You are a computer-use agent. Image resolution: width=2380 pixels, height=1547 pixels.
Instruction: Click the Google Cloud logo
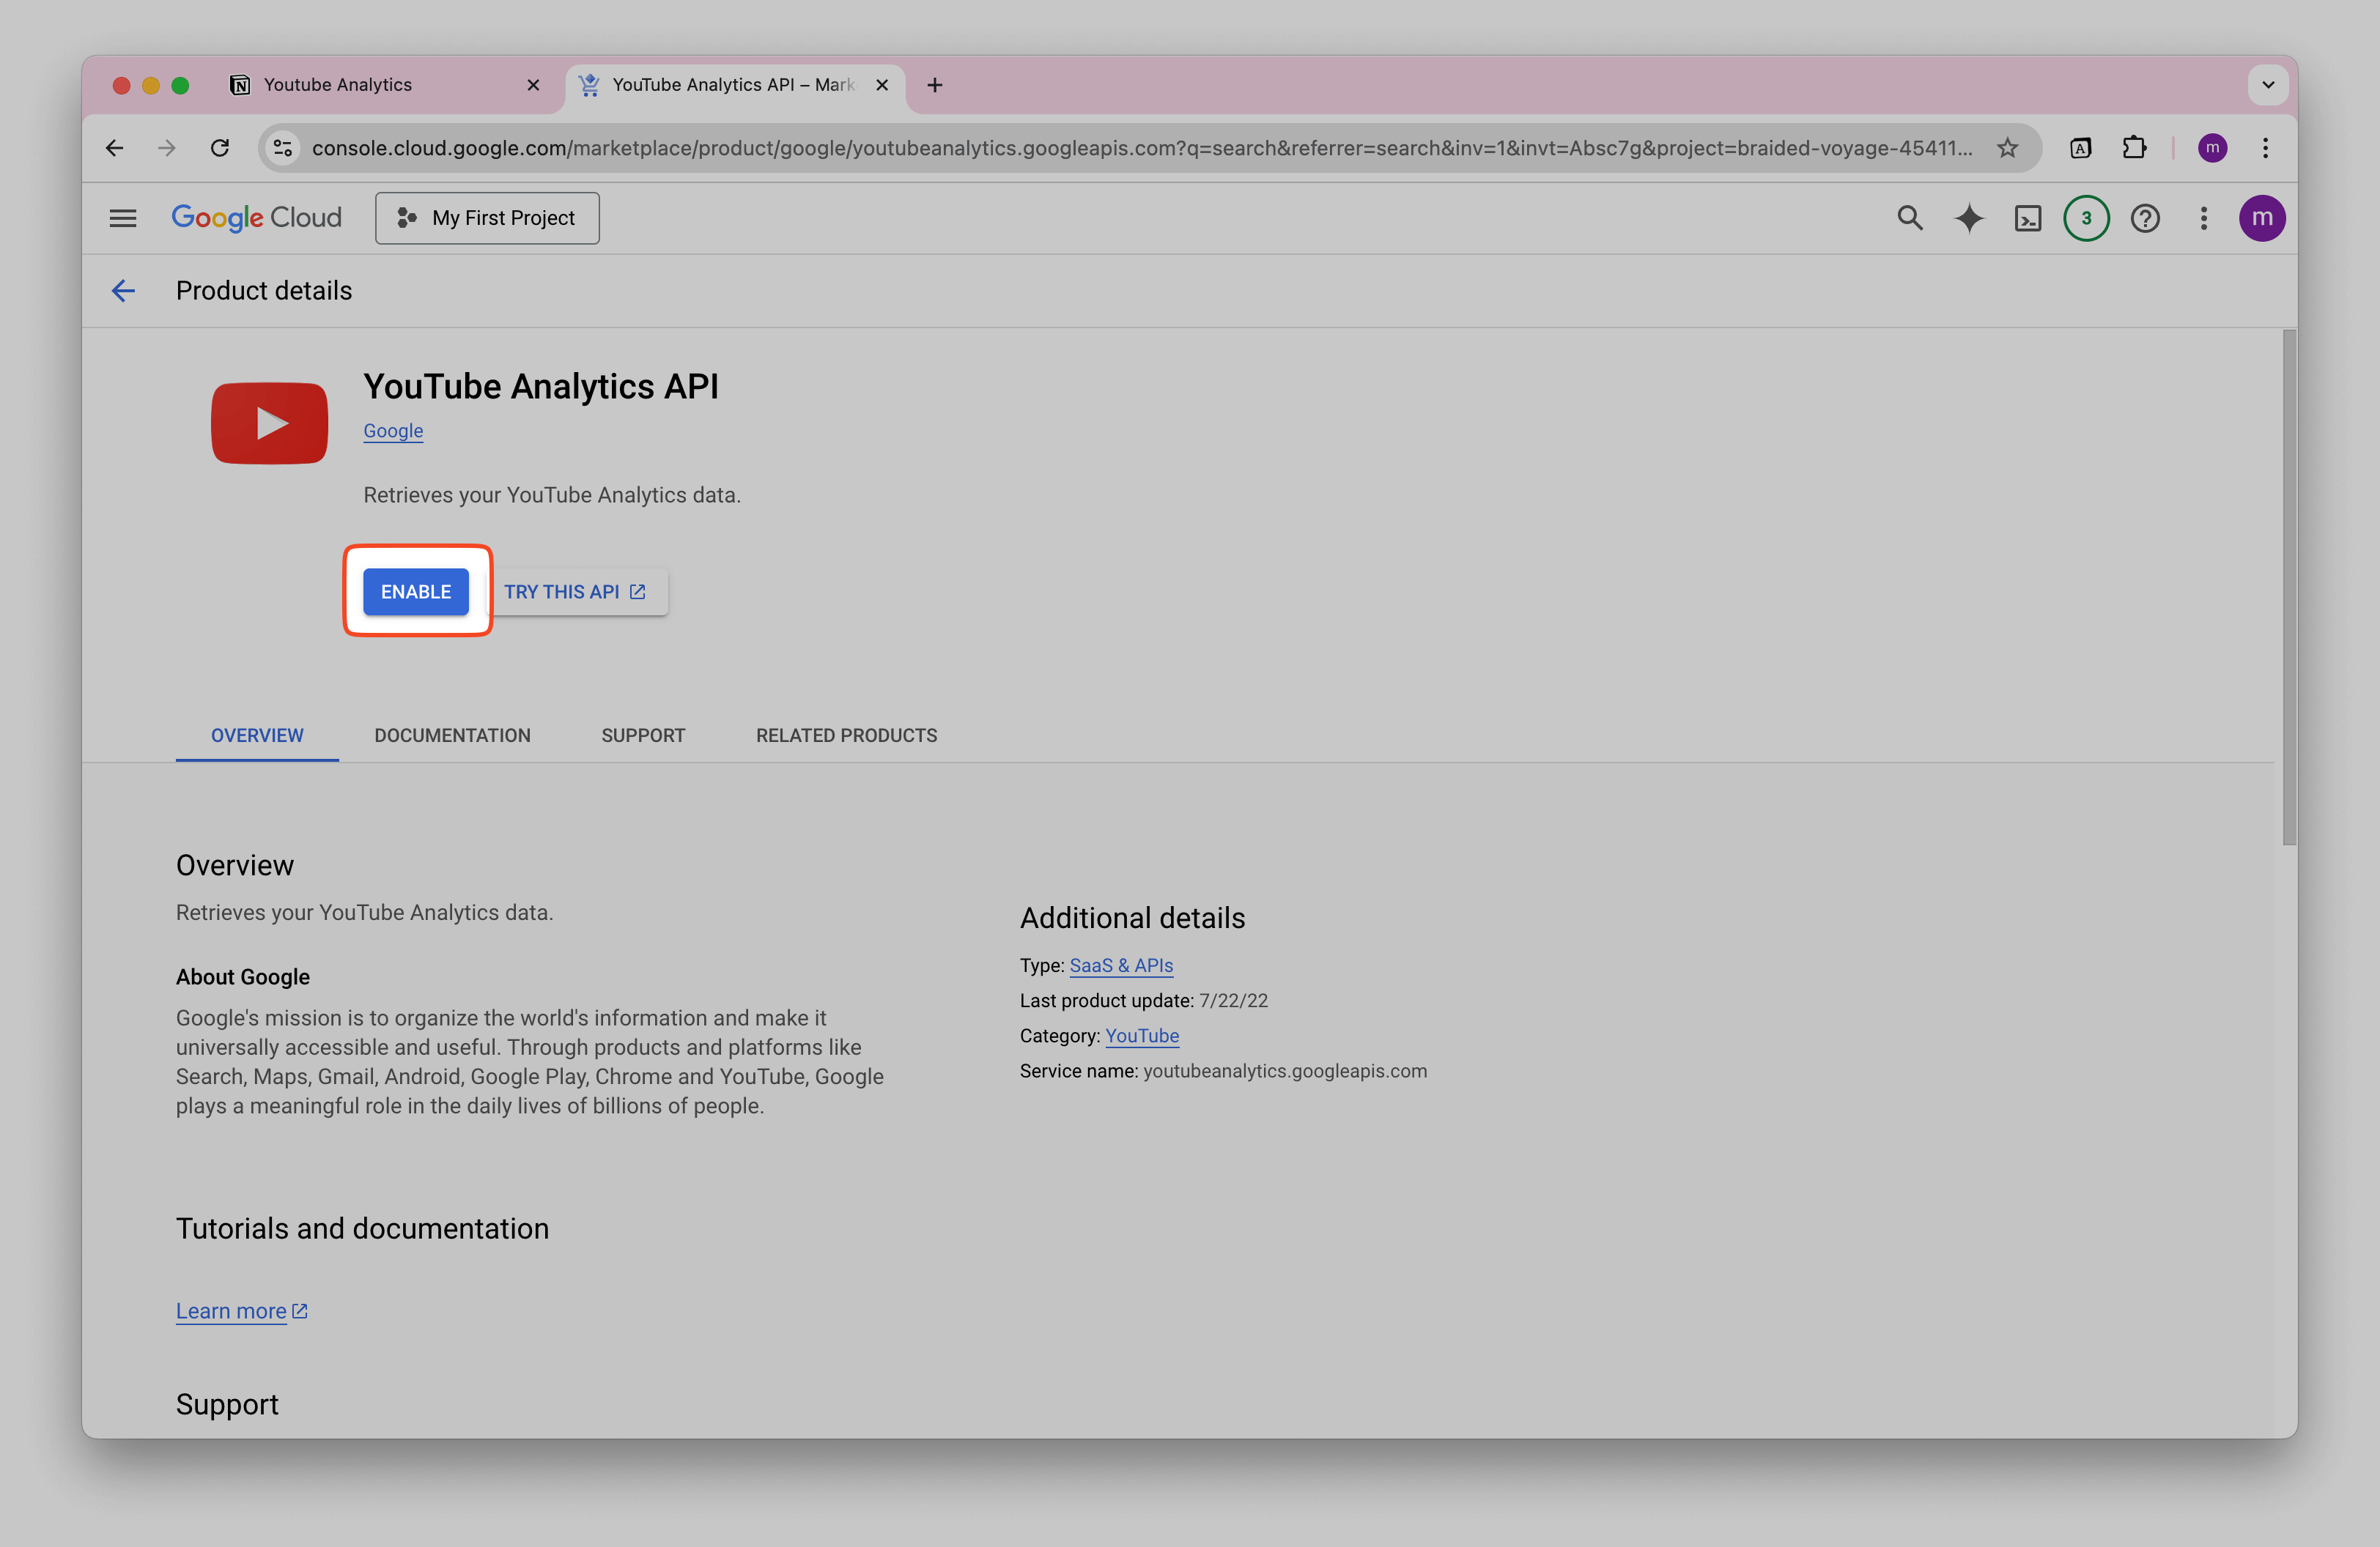click(x=256, y=218)
